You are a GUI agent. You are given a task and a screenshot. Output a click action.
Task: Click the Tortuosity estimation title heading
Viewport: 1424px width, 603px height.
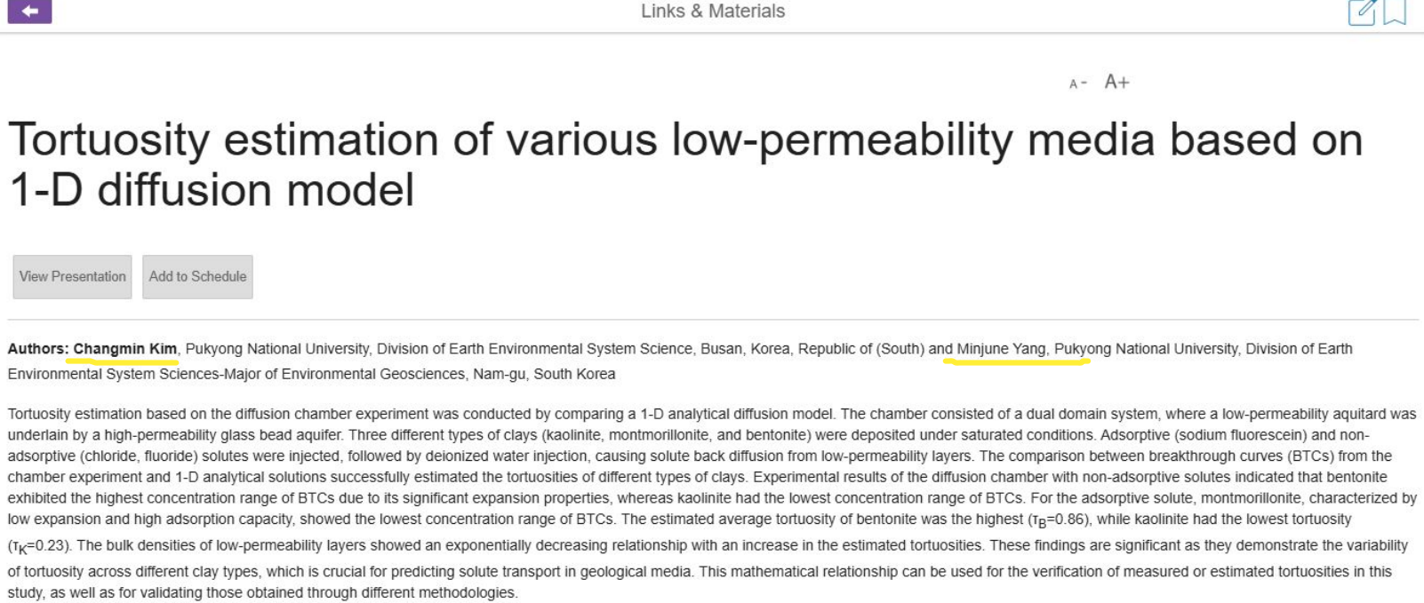[684, 140]
